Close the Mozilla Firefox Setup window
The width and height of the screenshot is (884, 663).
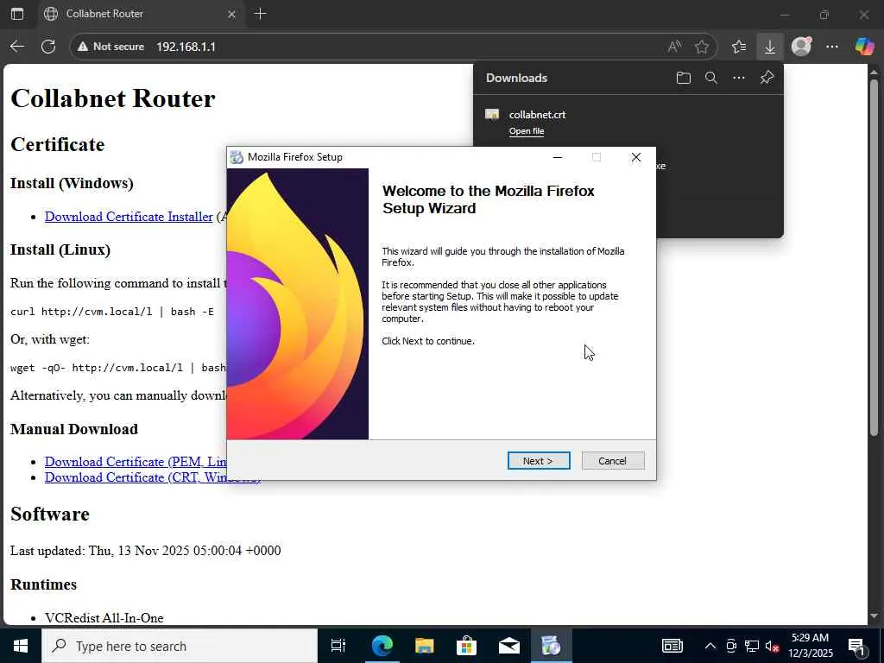click(636, 157)
